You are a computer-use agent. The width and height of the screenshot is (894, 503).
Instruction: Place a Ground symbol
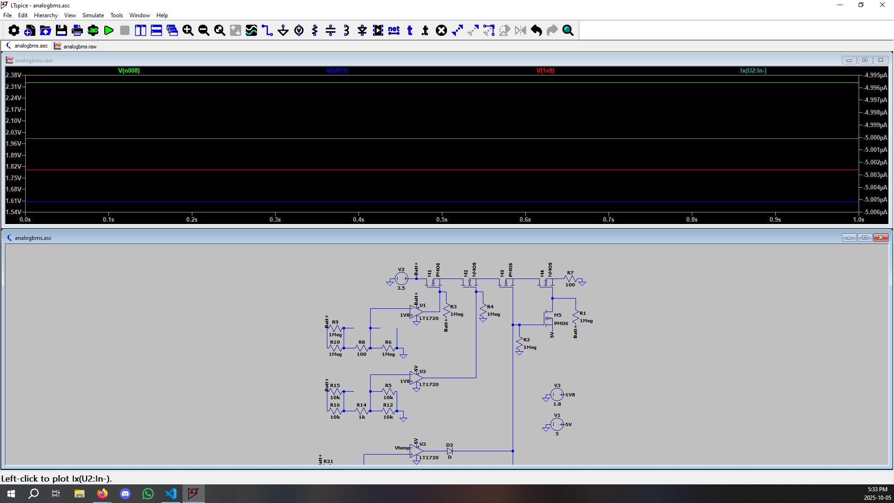point(283,31)
